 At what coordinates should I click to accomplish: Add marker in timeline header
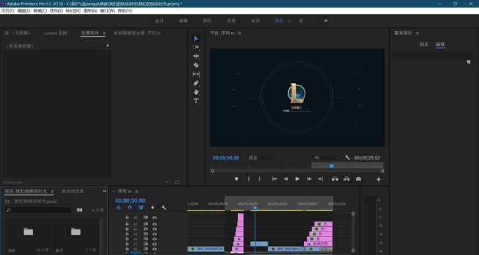(x=153, y=208)
